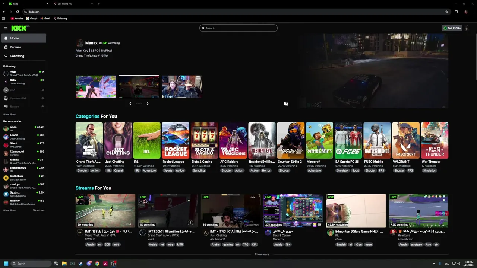Click the user profile avatar near Get KICKs
Viewport: 477px width, 268px height.
click(x=467, y=28)
